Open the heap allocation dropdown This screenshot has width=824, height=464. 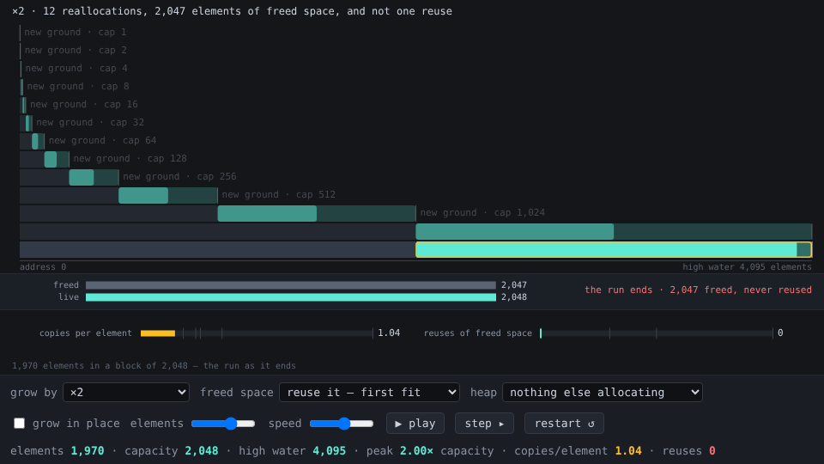[x=603, y=393]
